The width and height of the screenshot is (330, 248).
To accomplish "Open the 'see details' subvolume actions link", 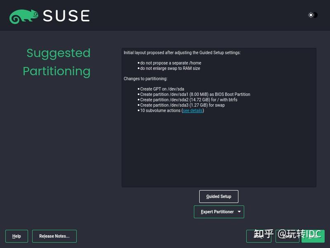I will tap(192, 110).
